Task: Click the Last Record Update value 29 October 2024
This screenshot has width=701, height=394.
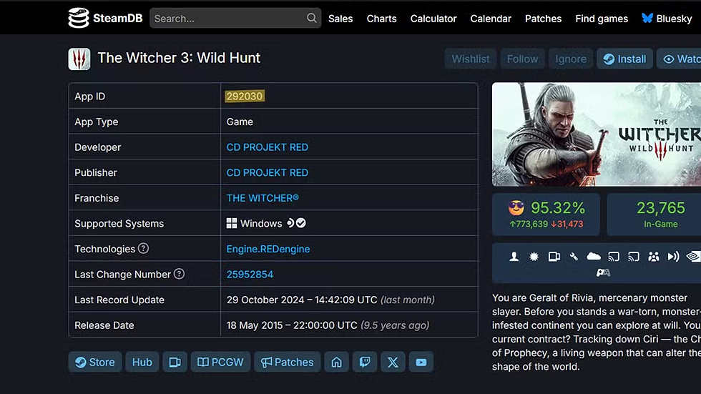Action: [302, 300]
